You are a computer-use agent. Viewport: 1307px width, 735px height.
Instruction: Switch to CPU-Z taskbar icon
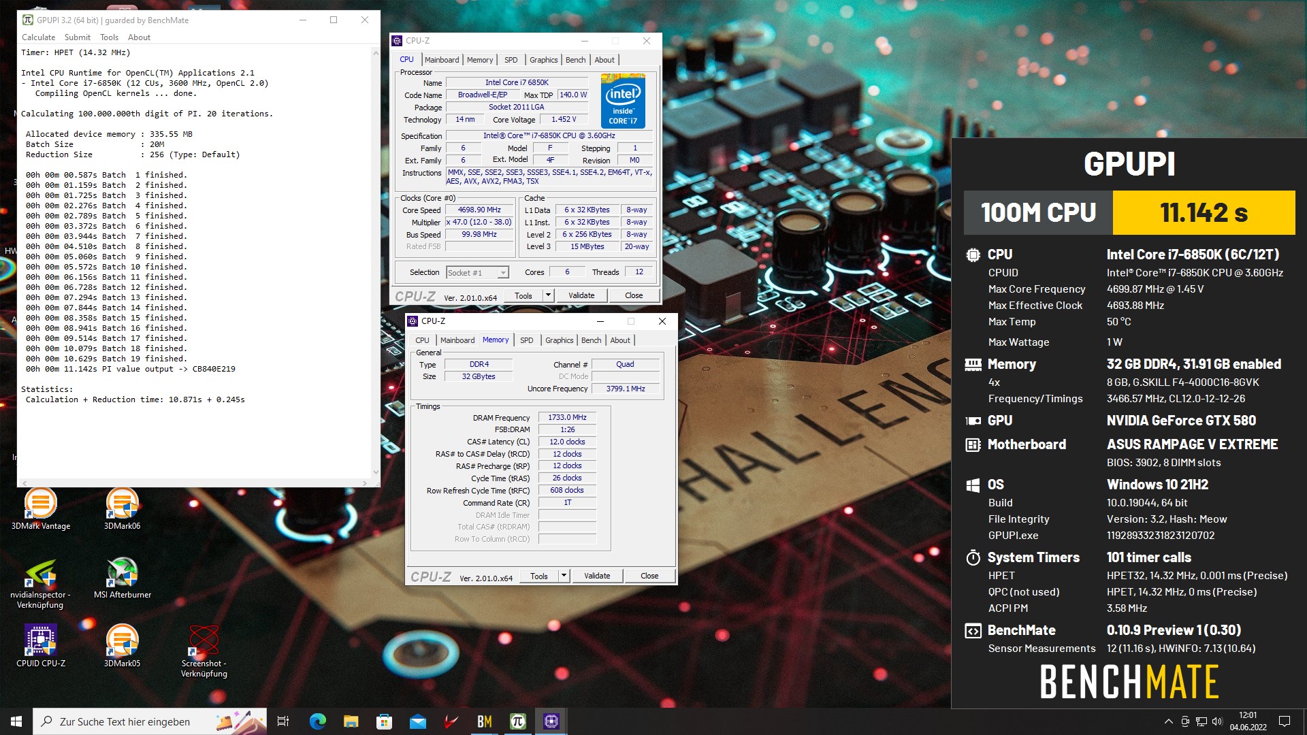click(x=551, y=721)
